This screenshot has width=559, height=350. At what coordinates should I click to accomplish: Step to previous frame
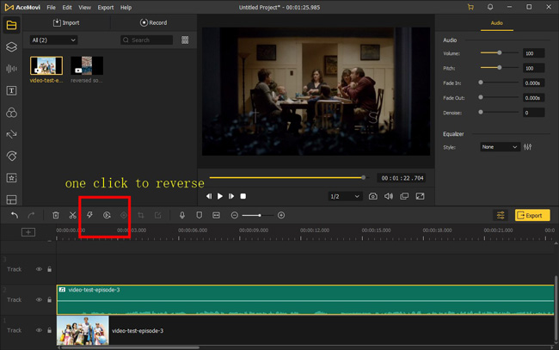point(209,196)
